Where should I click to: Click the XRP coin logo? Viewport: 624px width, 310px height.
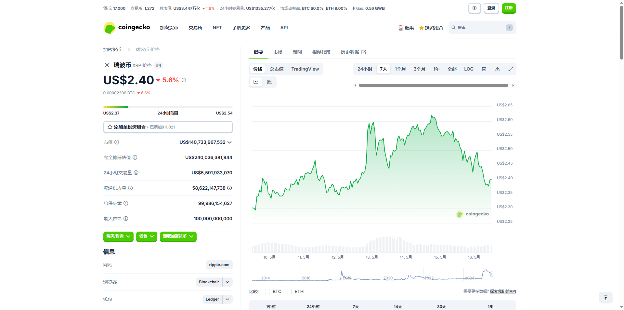click(107, 65)
